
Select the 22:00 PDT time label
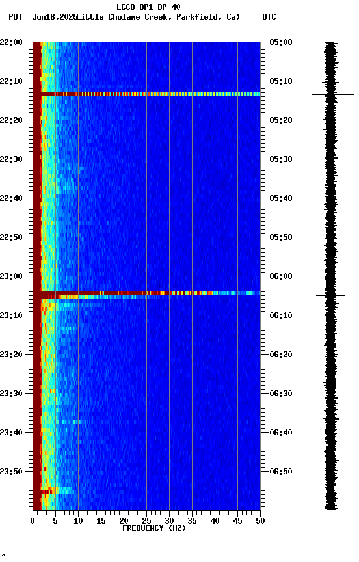11,42
